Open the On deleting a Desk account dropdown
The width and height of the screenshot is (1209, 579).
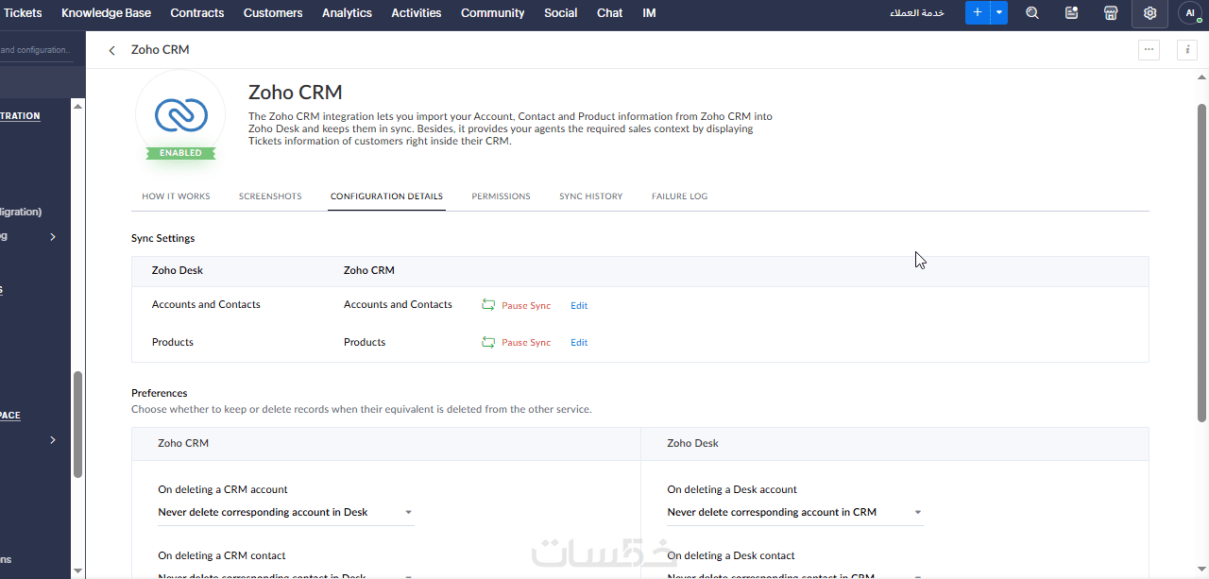[795, 513]
